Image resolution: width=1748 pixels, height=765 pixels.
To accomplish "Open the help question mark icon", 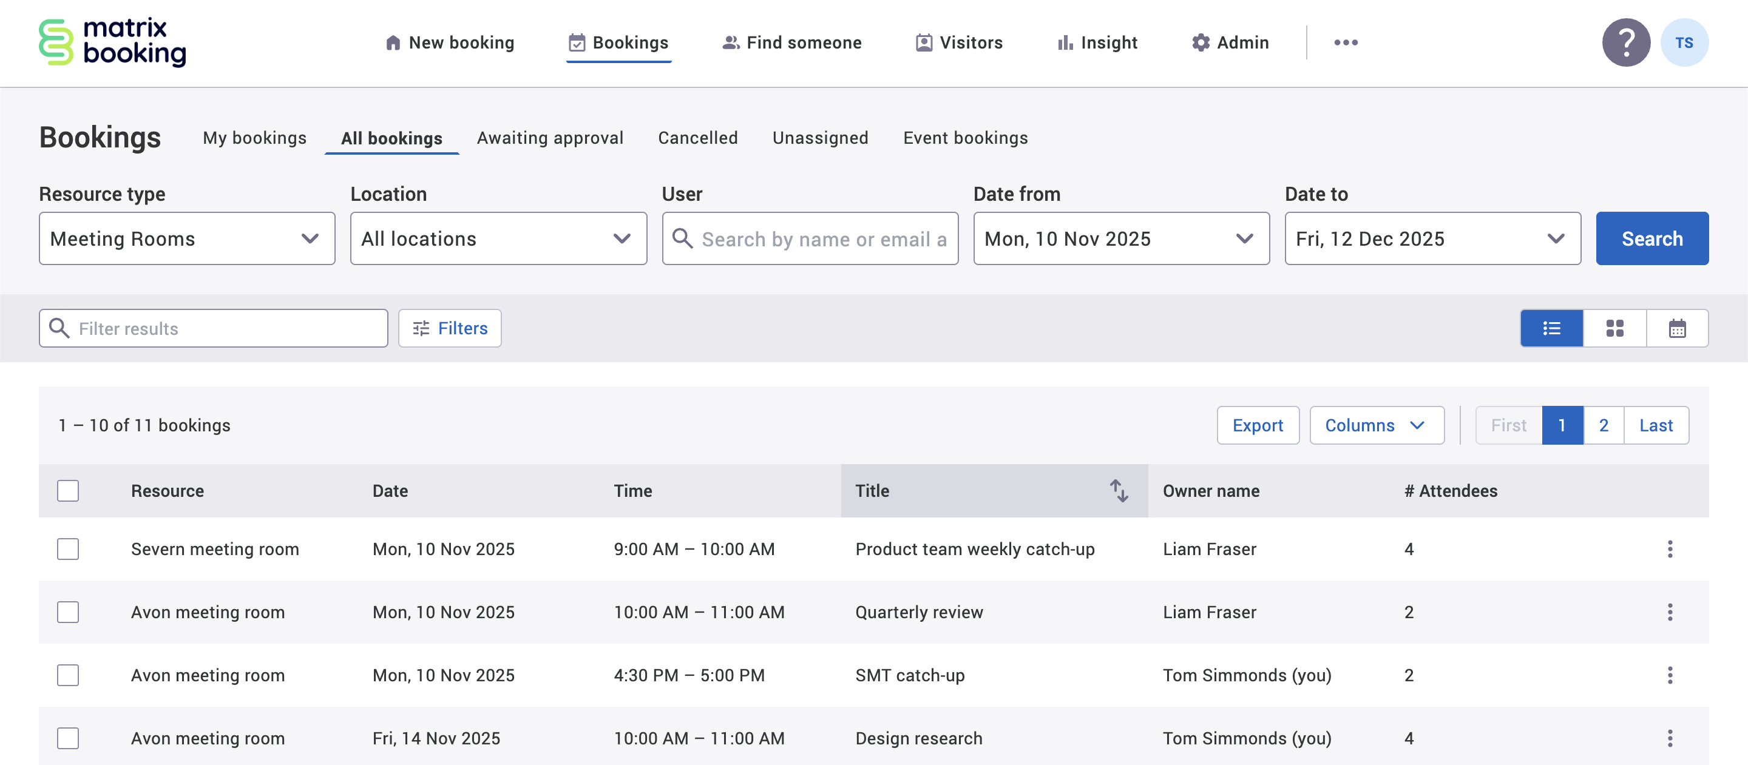I will click(x=1626, y=42).
